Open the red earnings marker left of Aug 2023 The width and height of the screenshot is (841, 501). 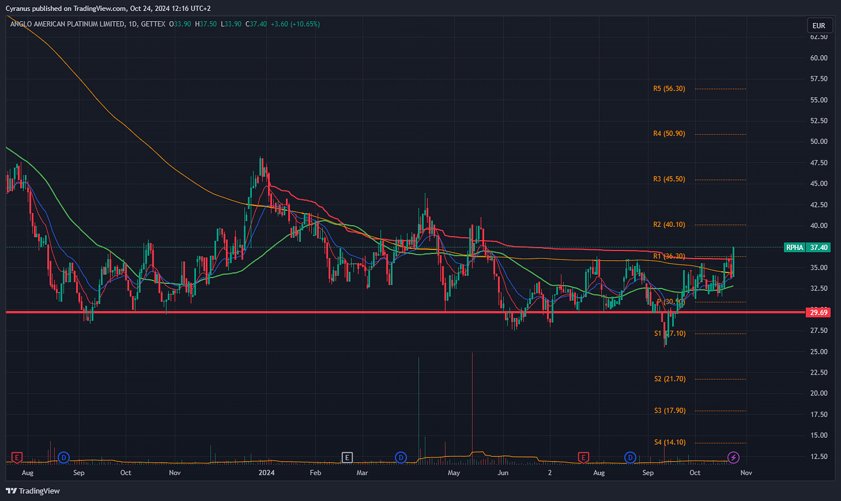coord(17,457)
